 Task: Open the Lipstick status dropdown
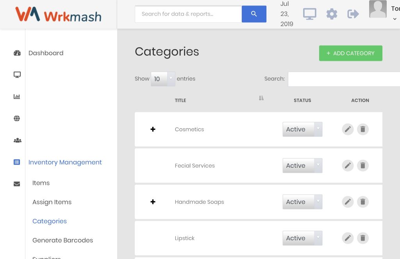click(302, 238)
